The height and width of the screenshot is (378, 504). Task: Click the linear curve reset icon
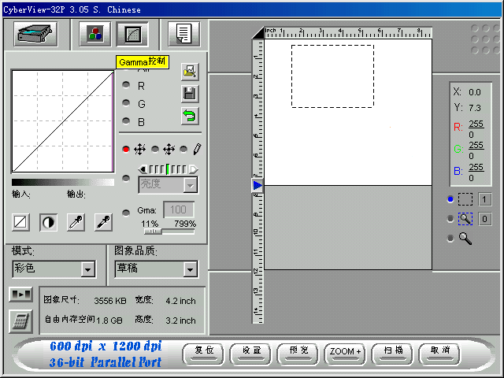(x=20, y=222)
